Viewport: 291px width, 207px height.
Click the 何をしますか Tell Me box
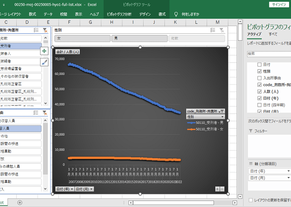(190, 14)
